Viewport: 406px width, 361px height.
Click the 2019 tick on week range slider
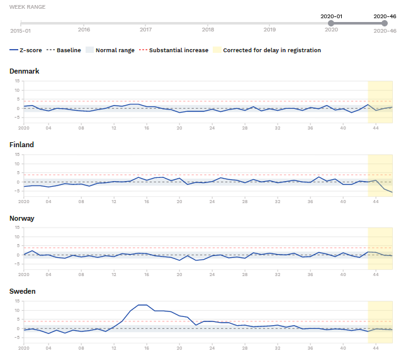[269, 30]
